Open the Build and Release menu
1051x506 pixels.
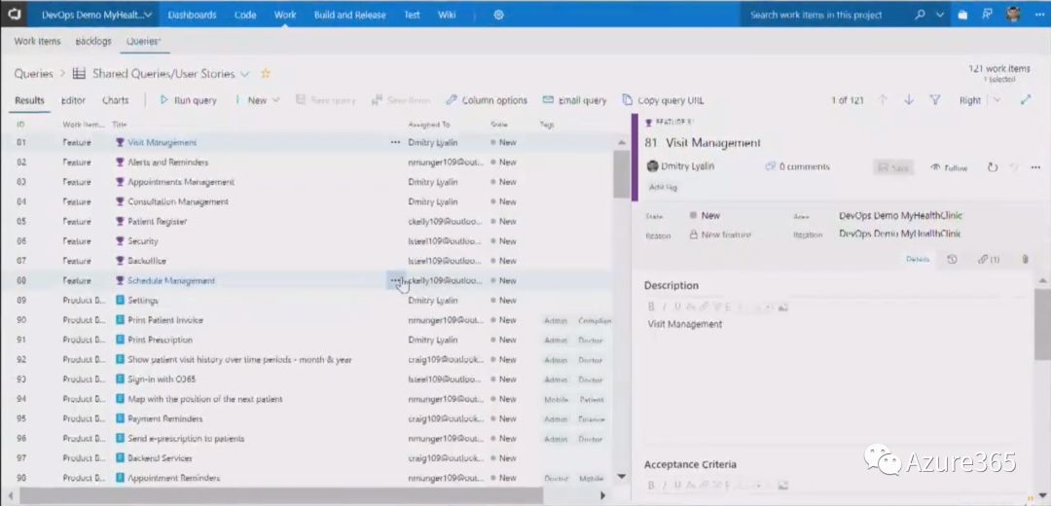click(349, 15)
